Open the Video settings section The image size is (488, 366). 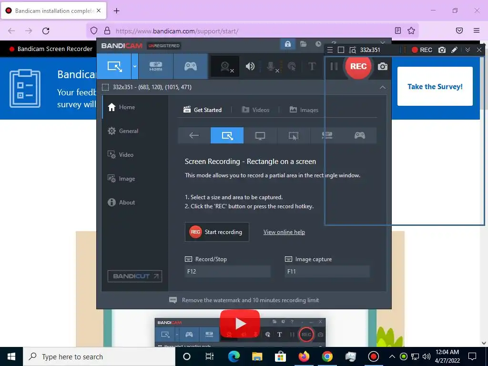(x=135, y=155)
